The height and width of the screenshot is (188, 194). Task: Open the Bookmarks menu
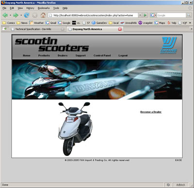point(44,8)
